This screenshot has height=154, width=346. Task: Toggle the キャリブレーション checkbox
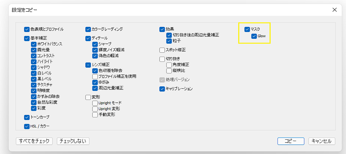click(162, 89)
